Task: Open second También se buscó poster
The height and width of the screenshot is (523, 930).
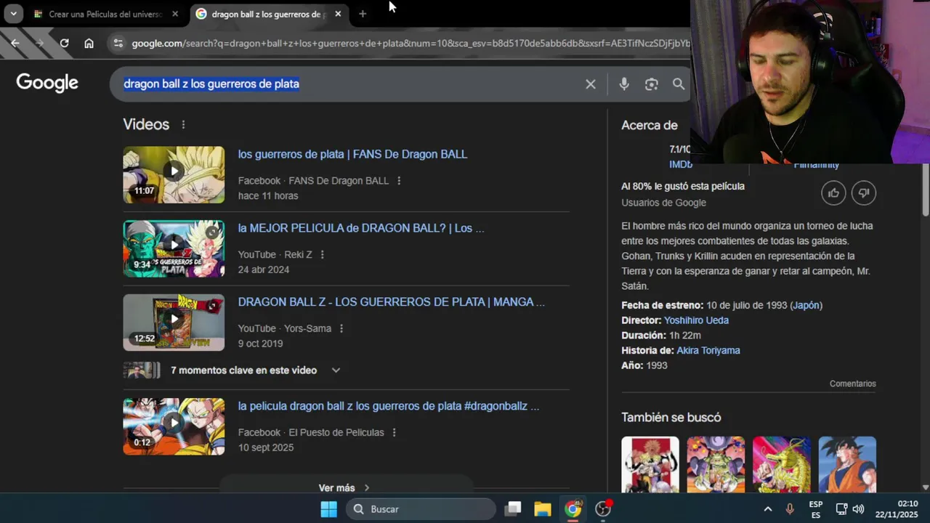Action: coord(716,465)
